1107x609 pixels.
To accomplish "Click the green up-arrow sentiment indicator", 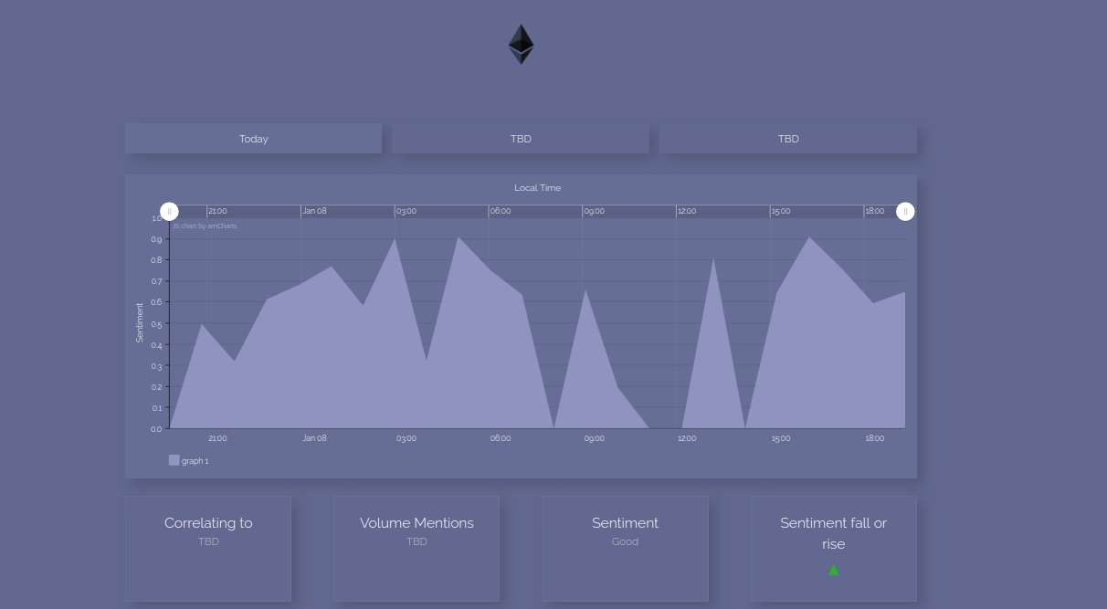I will [834, 570].
